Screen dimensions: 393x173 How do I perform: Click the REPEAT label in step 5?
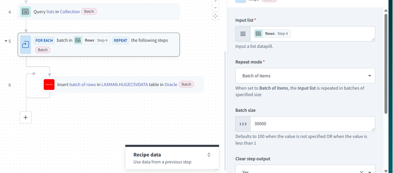[x=120, y=40]
